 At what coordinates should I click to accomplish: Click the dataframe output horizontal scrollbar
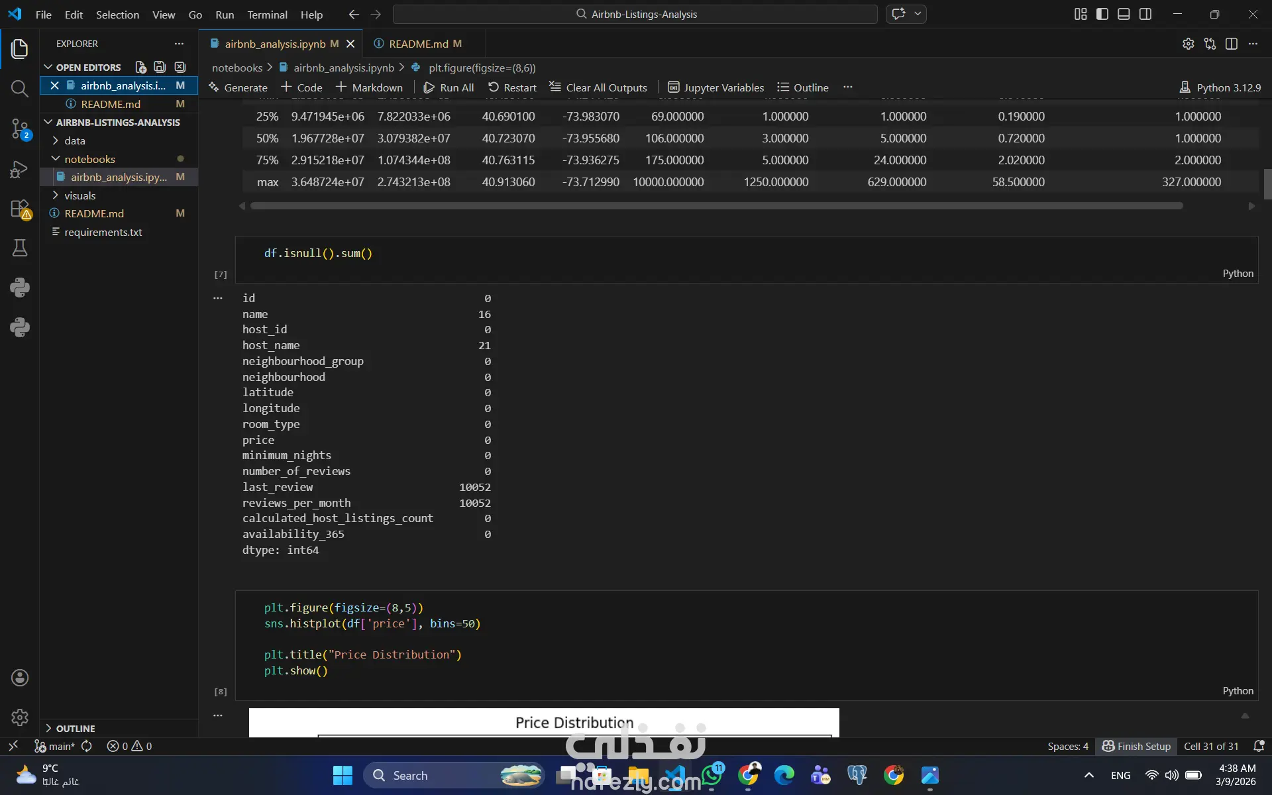click(715, 206)
